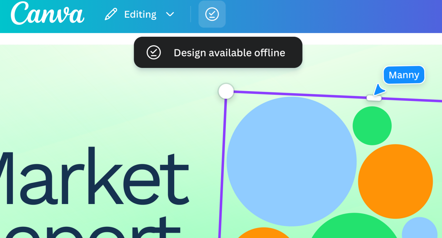Open the Editing mode dropdown chevron
The width and height of the screenshot is (442, 238).
pos(170,14)
